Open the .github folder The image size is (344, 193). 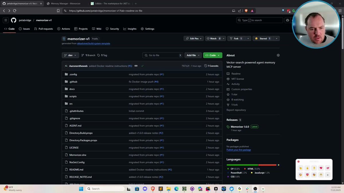pos(73,82)
